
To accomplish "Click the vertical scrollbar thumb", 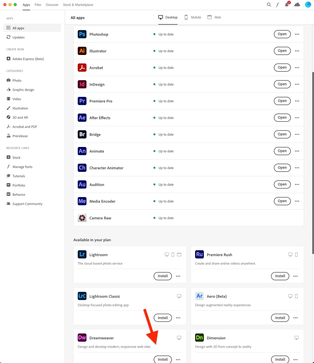I will [313, 163].
